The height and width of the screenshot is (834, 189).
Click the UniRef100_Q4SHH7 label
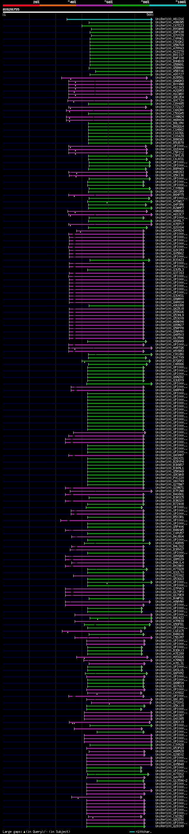pos(170,455)
